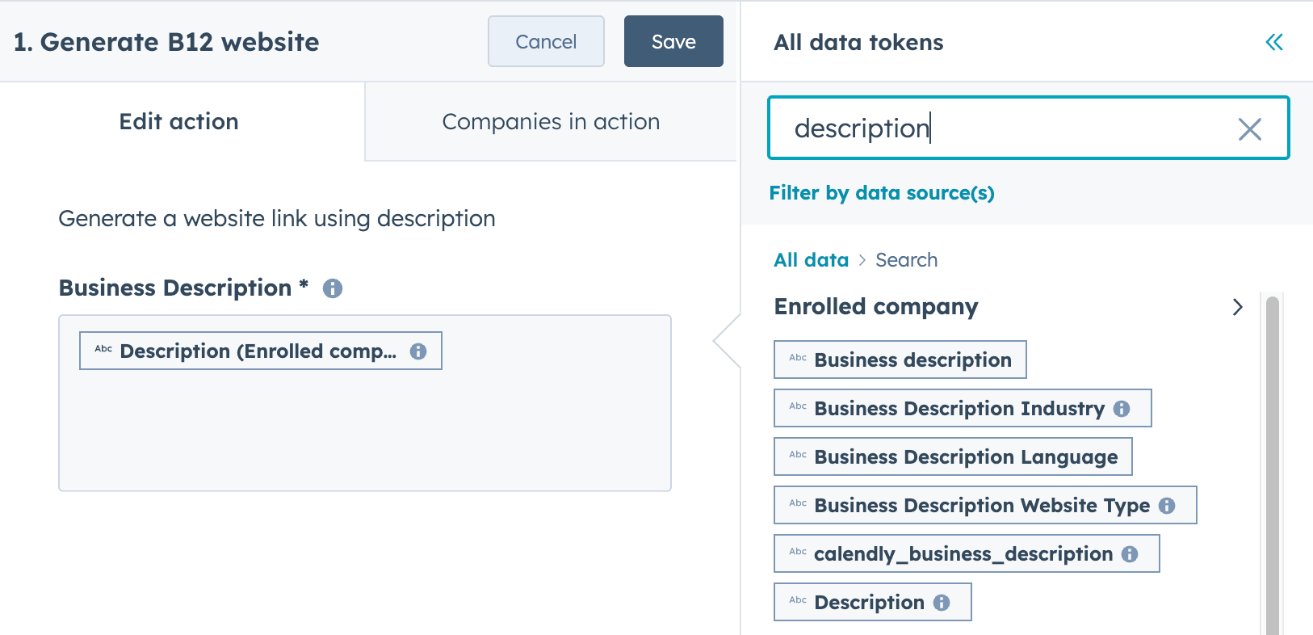Open Filter by data source(s)
The height and width of the screenshot is (635, 1313).
(881, 193)
